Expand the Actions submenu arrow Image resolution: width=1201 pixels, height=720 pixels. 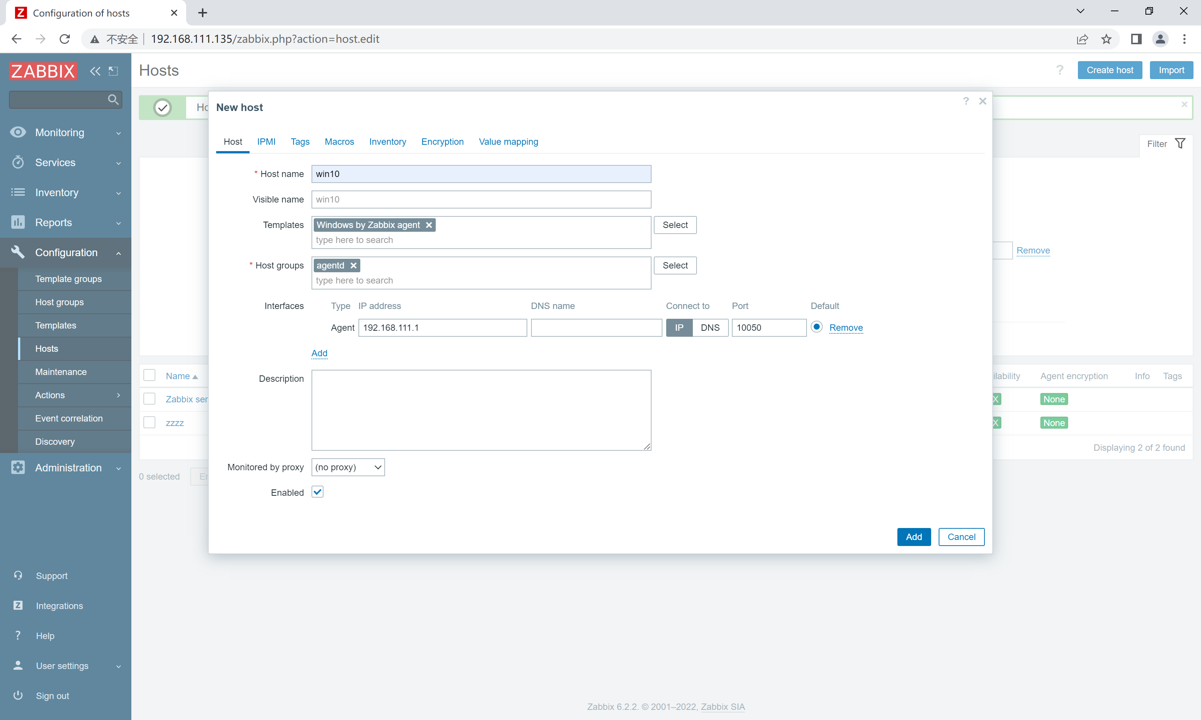tap(119, 395)
